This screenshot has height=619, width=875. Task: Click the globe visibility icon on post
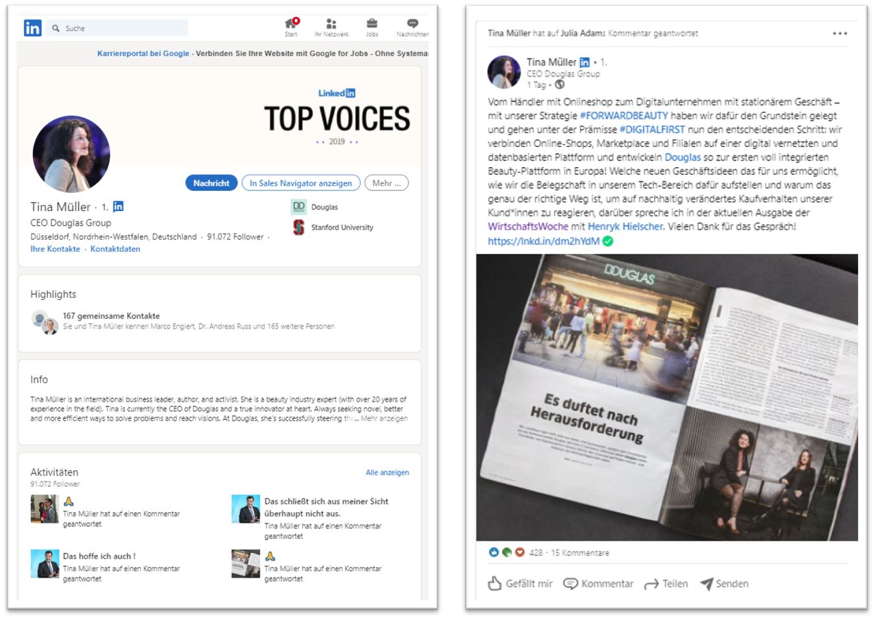559,85
